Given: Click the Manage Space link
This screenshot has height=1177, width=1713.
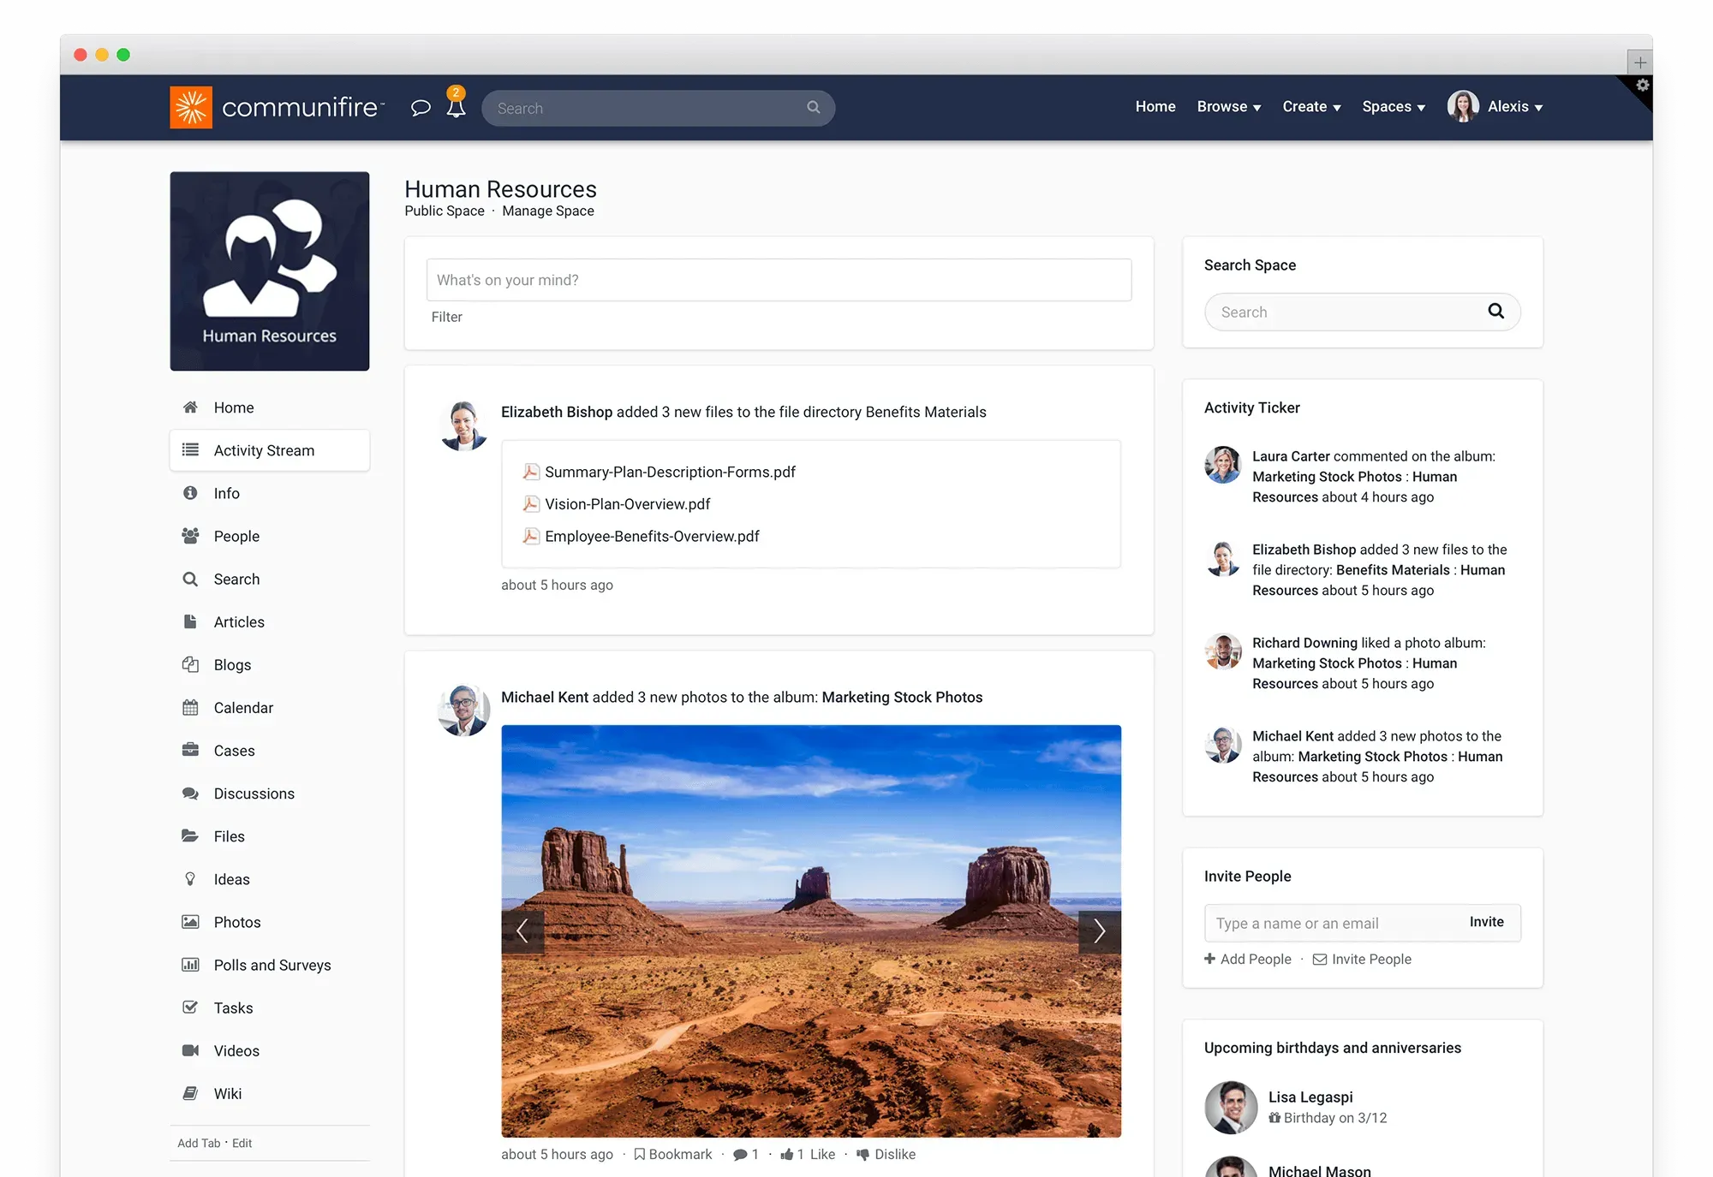Looking at the screenshot, I should click(x=548, y=211).
